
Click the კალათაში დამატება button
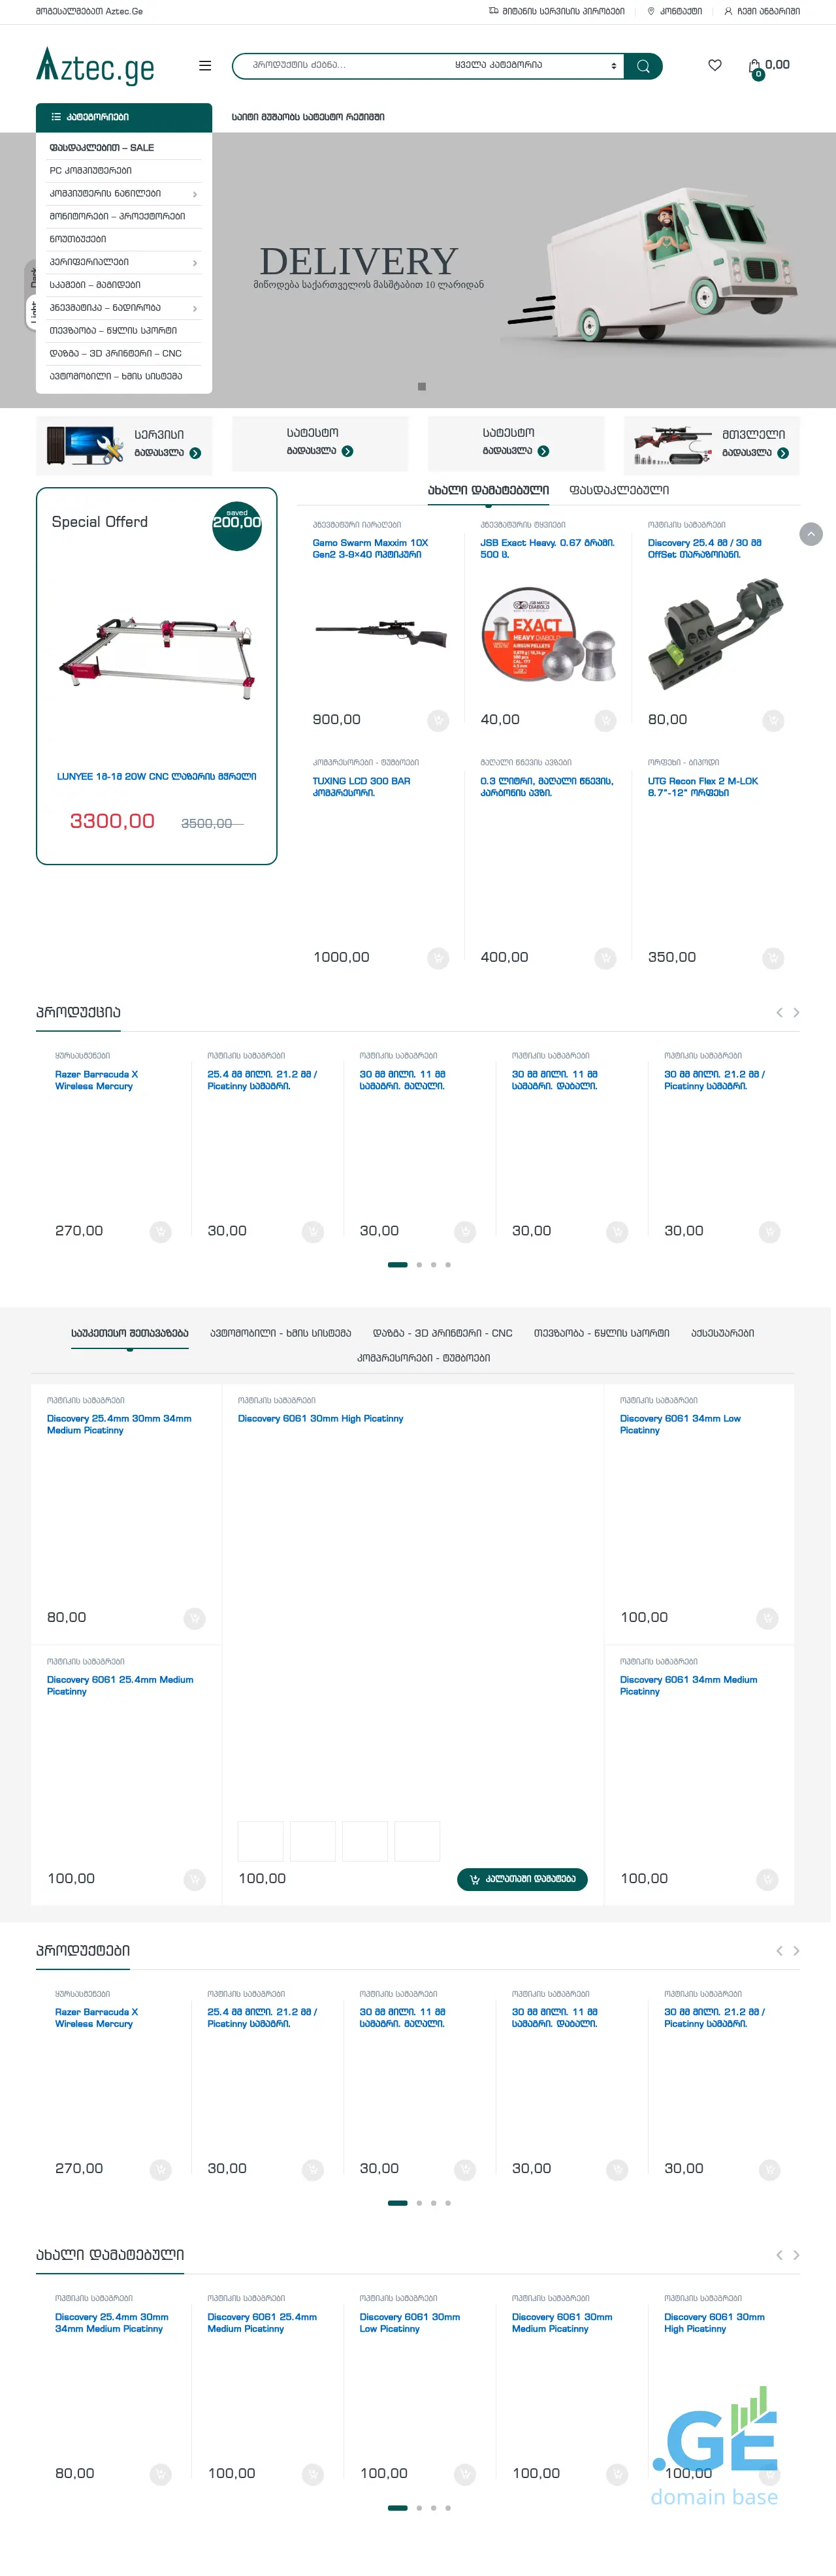[x=522, y=1879]
